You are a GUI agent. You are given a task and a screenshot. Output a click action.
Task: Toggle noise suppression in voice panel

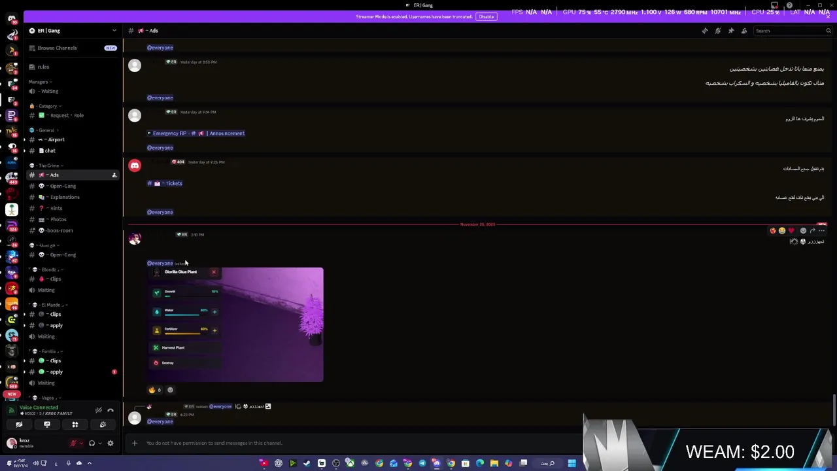tap(99, 410)
